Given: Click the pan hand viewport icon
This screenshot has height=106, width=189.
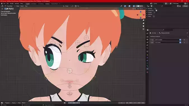Looking at the screenshot, I should pos(143,23).
